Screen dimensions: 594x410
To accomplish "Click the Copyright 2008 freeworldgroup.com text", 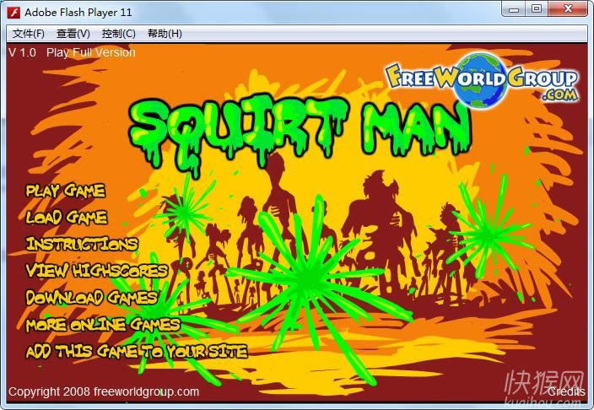I will point(104,391).
